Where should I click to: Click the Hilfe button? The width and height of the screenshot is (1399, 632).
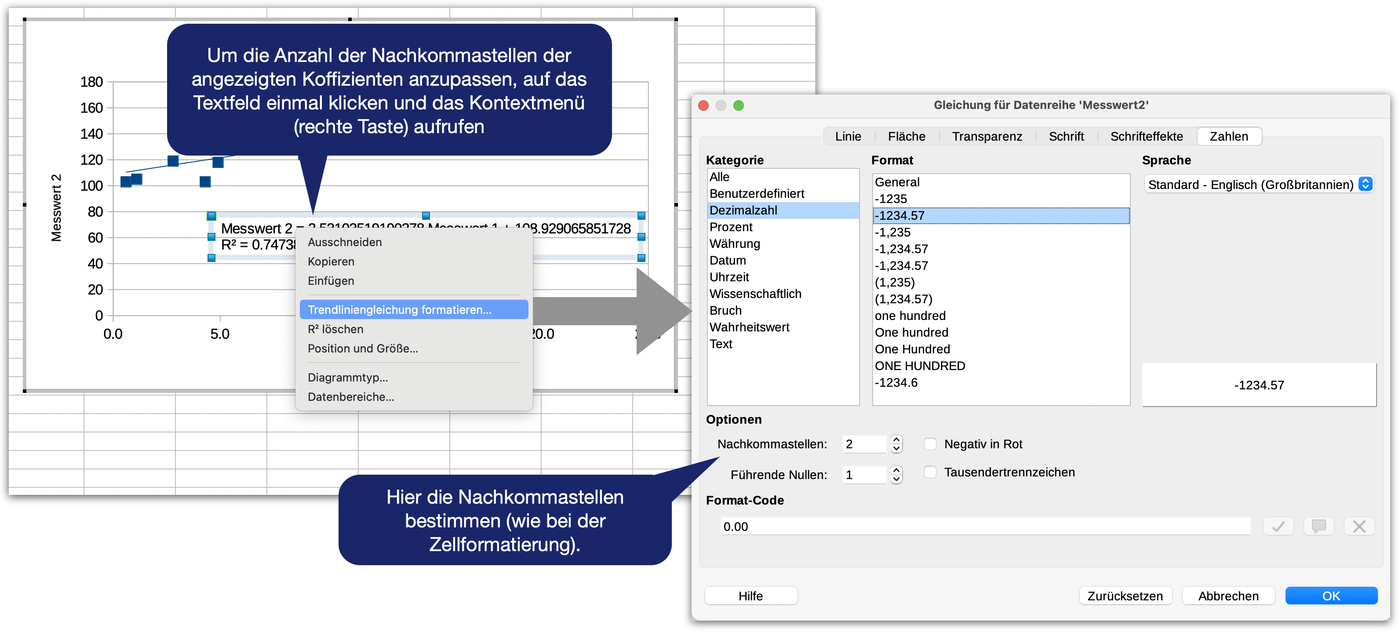click(750, 596)
